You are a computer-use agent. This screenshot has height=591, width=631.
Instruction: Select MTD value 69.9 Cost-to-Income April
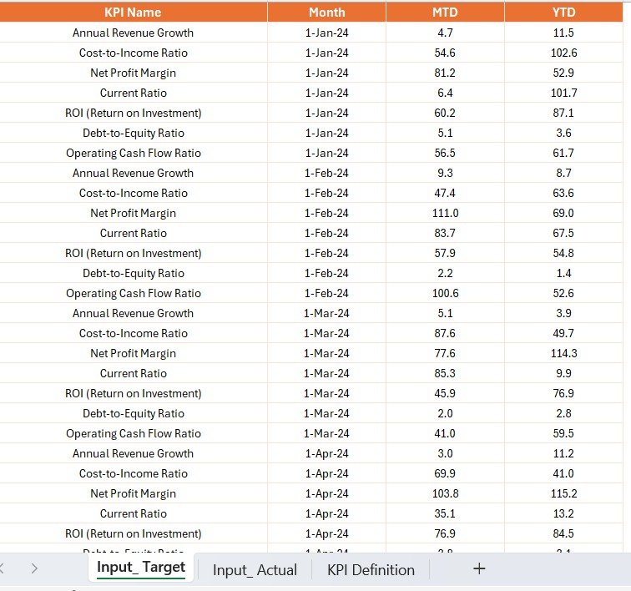coord(445,473)
